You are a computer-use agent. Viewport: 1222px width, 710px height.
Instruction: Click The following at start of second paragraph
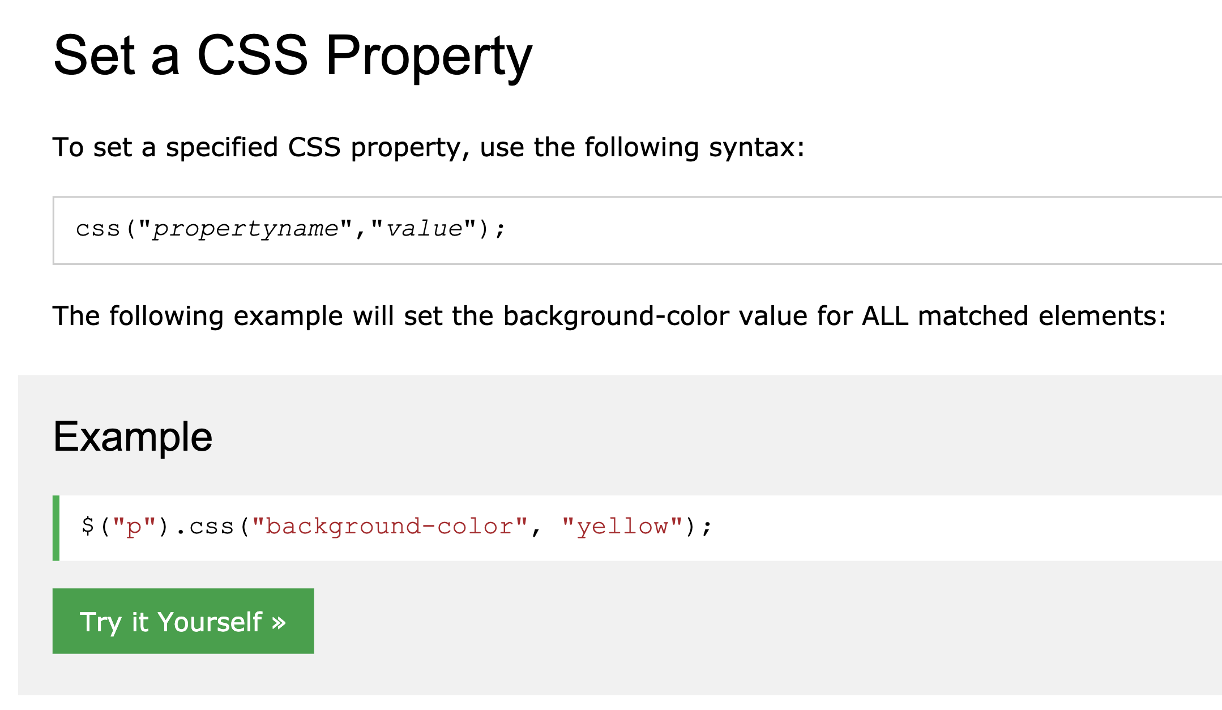click(x=138, y=316)
